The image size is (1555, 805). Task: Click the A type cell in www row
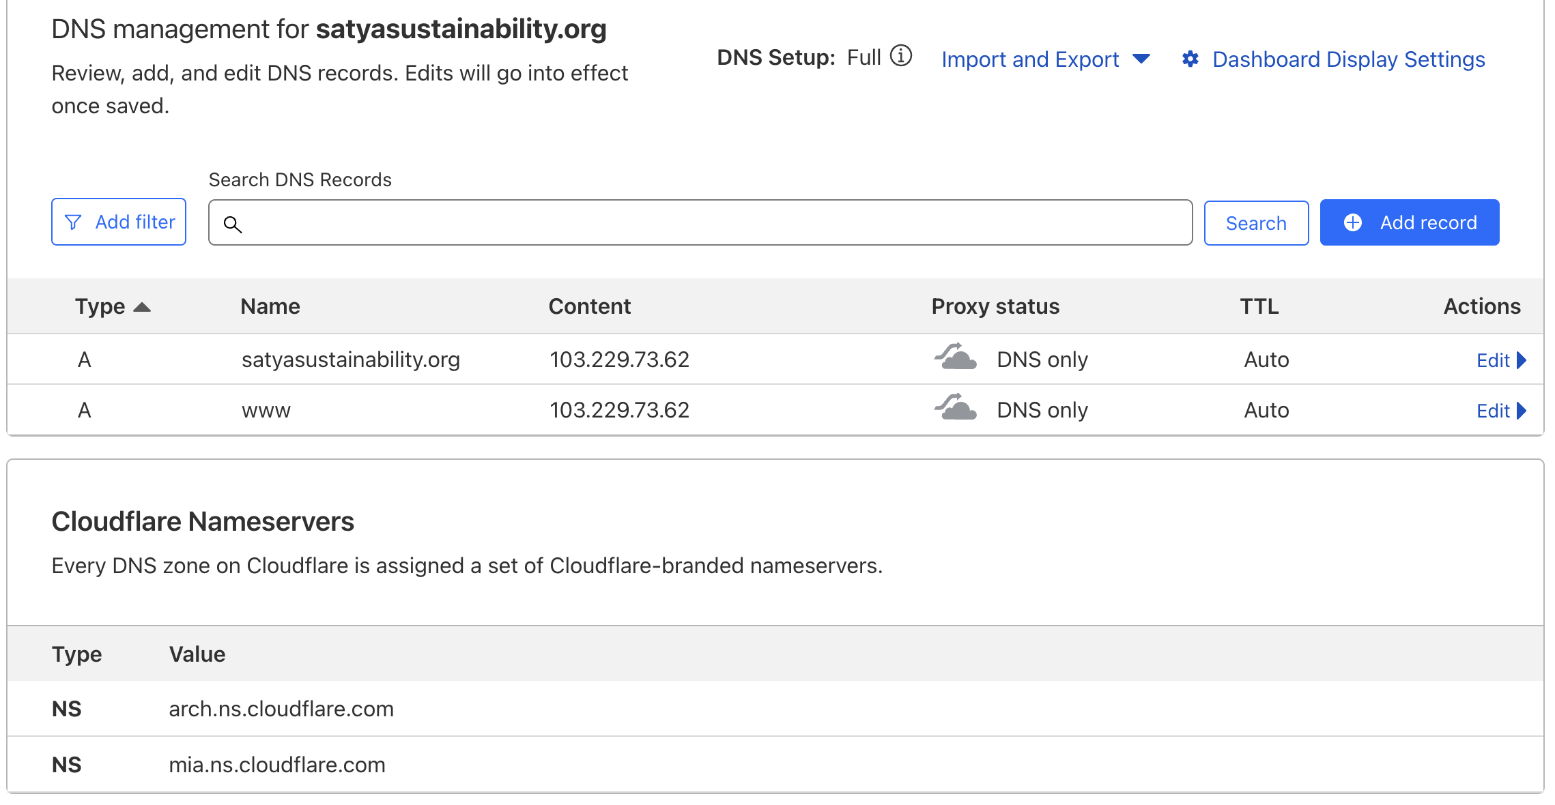click(x=84, y=410)
